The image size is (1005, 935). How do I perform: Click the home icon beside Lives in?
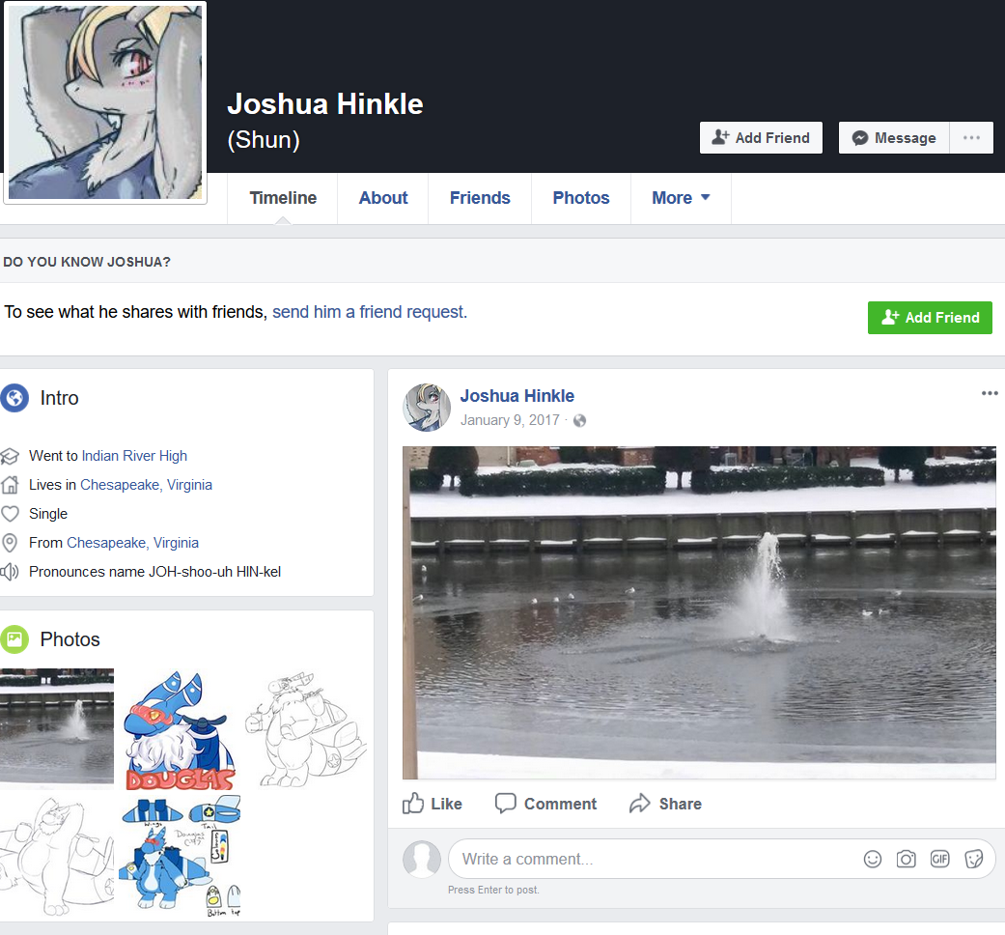click(10, 485)
